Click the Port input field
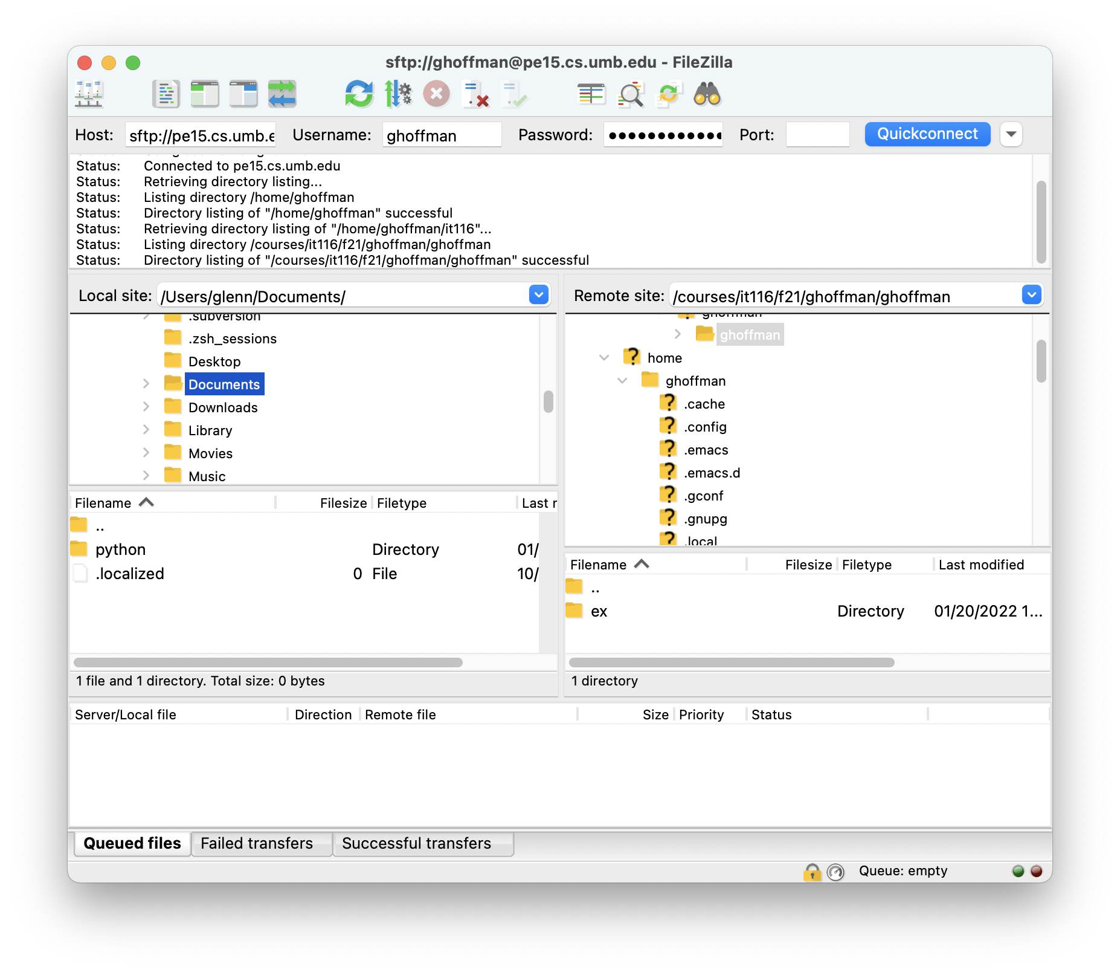Image resolution: width=1120 pixels, height=972 pixels. pyautogui.click(x=818, y=135)
